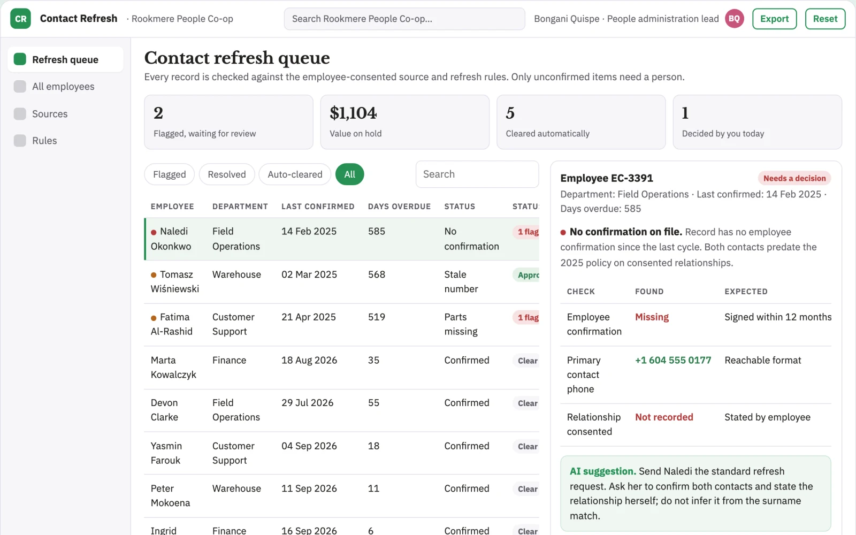Viewport: 856px width, 535px height.
Task: Select Tomasz Wiśniewski row
Action: [342, 282]
